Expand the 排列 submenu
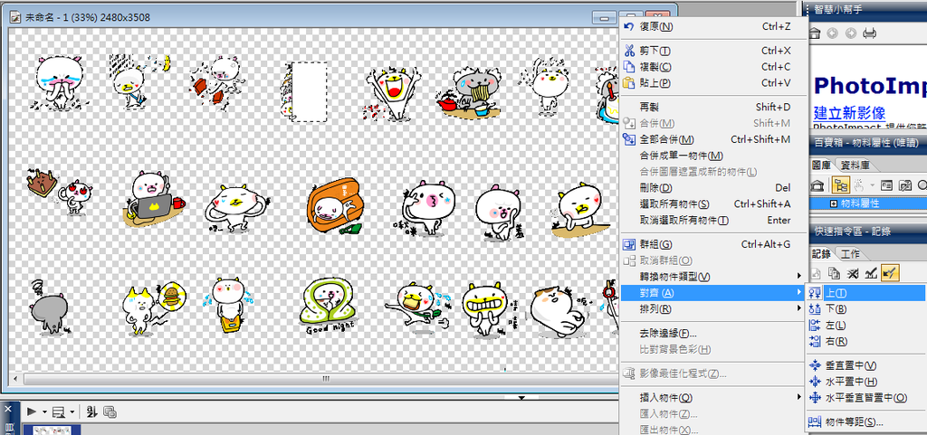 (713, 308)
